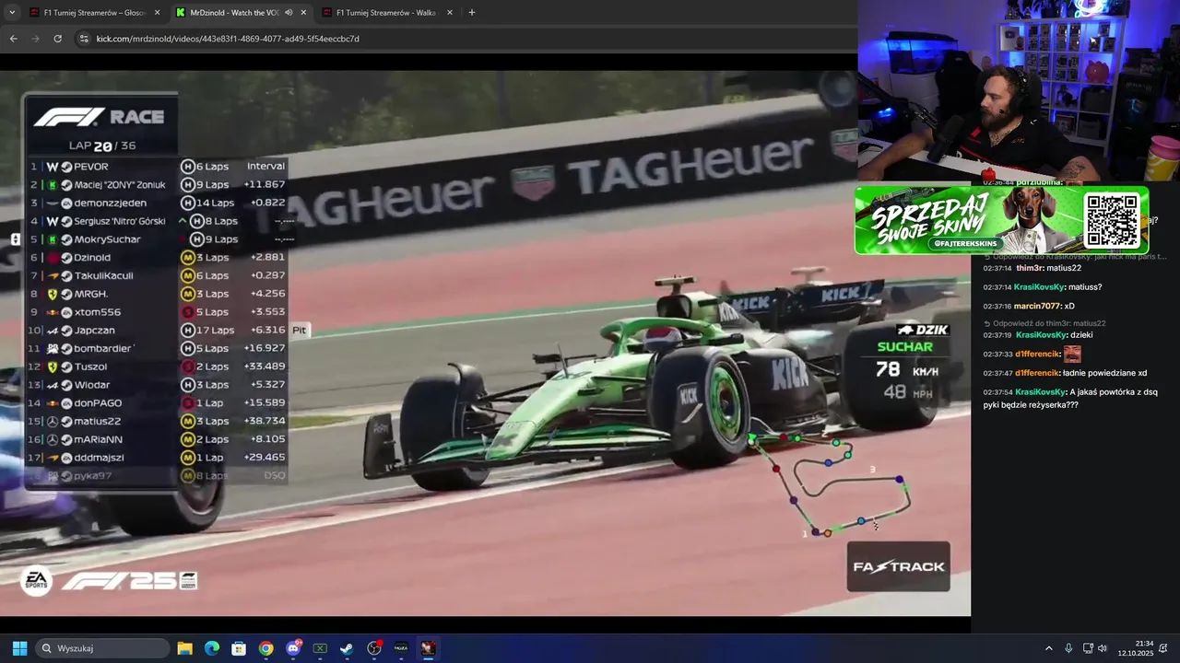Open Steam from the taskbar
The image size is (1180, 663).
coord(347,648)
